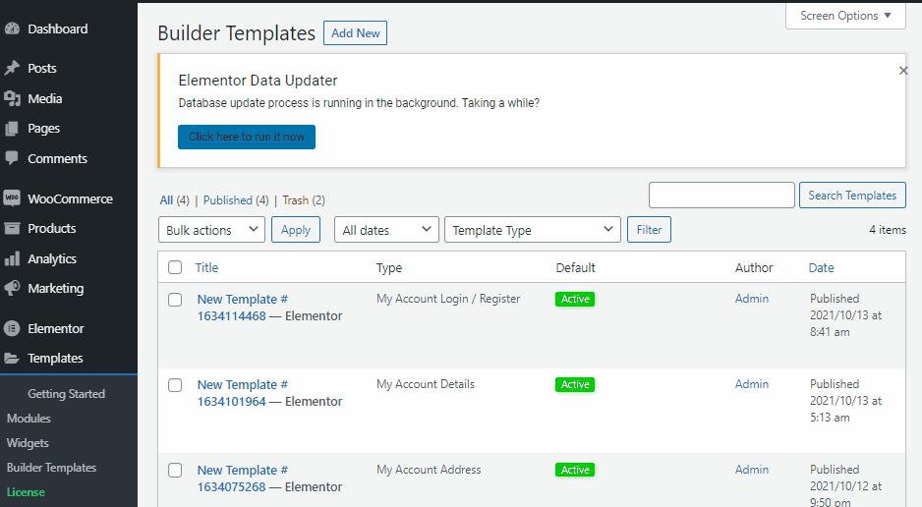Open the All dates dropdown
Screen dimensions: 922x507
click(x=386, y=230)
